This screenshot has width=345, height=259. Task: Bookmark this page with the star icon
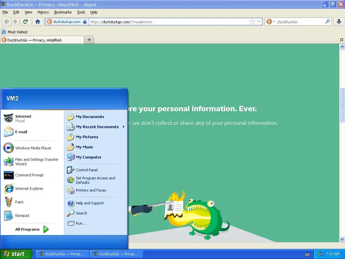252,22
